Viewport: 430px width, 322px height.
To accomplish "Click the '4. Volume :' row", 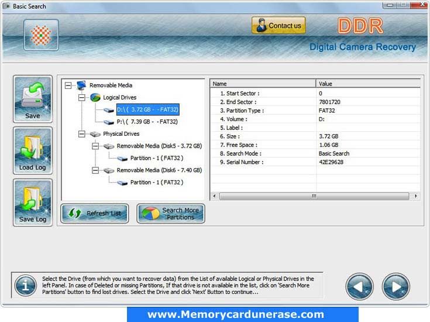I will [315, 119].
